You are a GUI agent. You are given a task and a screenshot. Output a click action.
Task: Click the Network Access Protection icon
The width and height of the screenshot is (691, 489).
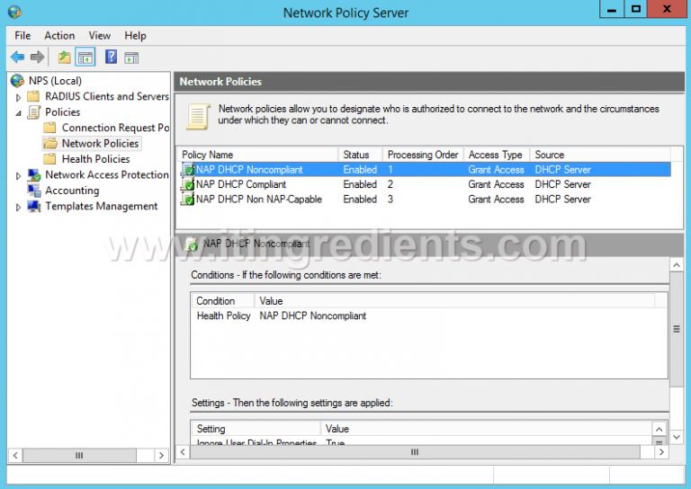tap(34, 174)
